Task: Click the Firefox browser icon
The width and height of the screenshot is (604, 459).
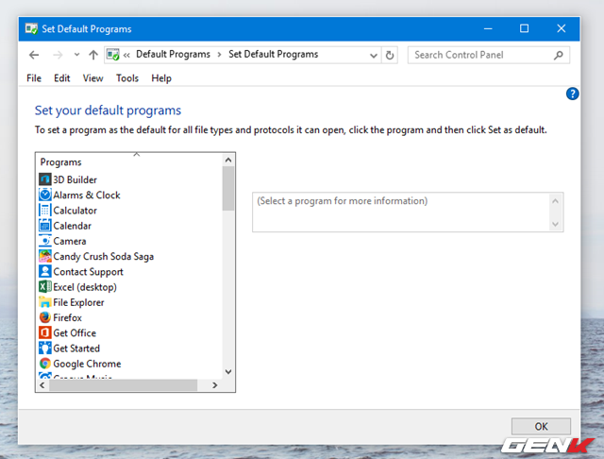Action: [44, 317]
